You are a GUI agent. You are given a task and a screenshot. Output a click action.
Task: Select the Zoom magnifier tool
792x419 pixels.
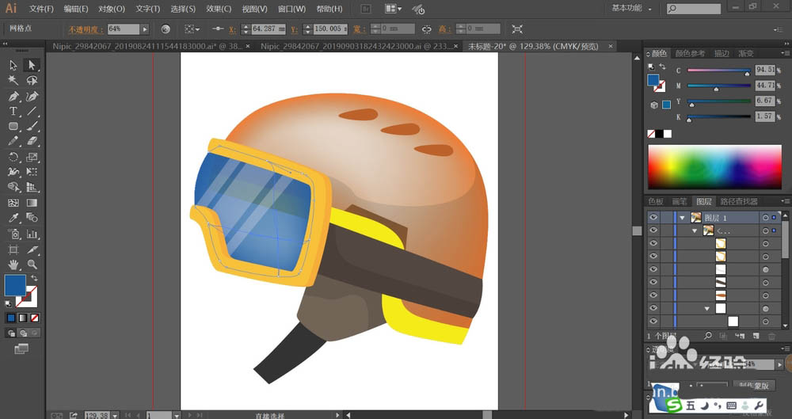point(32,265)
